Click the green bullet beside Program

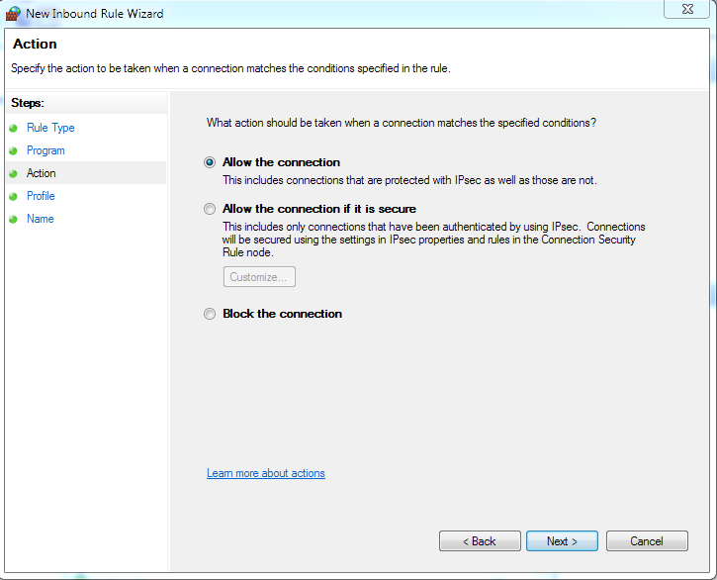point(14,151)
